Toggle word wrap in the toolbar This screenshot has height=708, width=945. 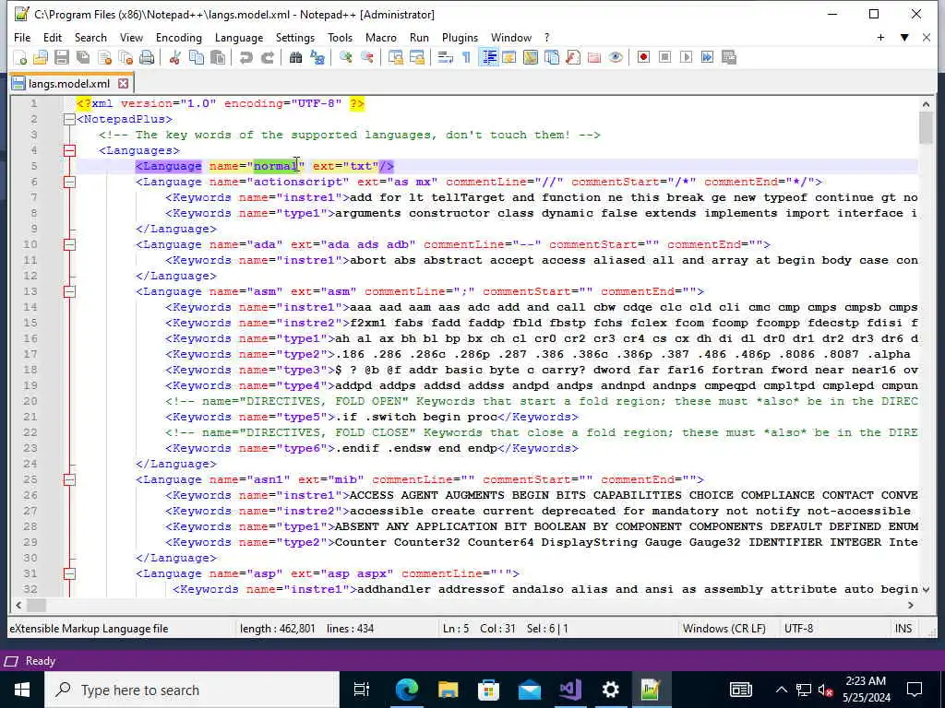(446, 57)
